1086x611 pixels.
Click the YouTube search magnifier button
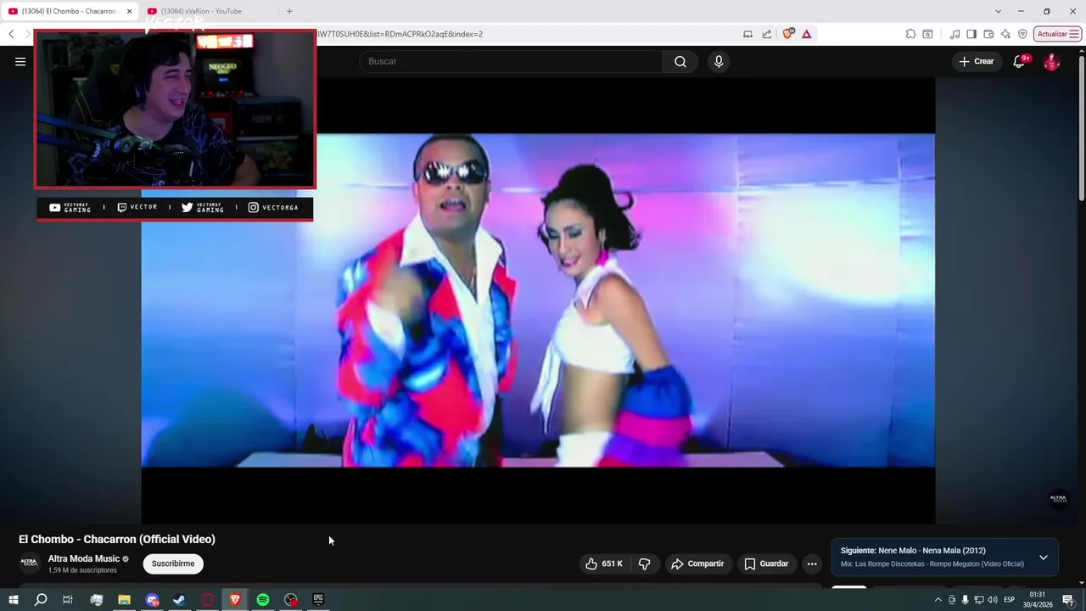pos(680,61)
